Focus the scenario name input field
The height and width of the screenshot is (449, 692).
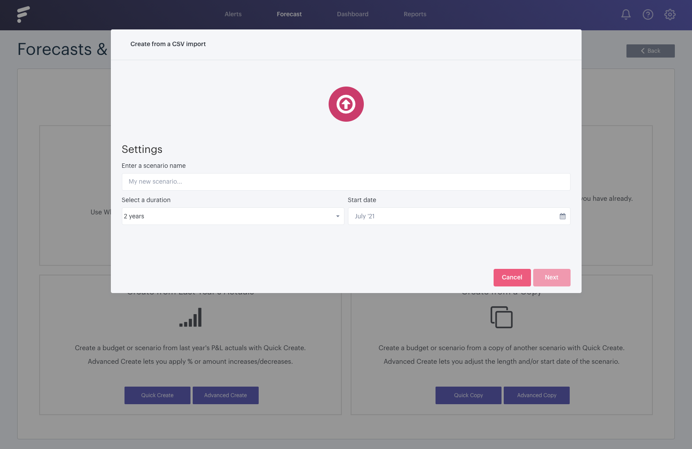(346, 182)
